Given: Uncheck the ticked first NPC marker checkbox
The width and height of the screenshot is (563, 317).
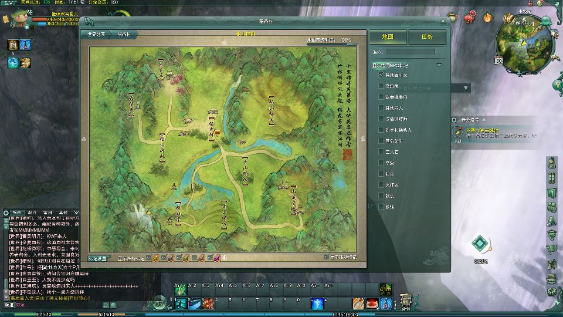Looking at the screenshot, I should pyautogui.click(x=381, y=75).
